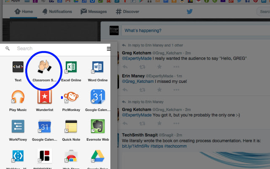Favorite the "Hello, GREG" tweet

[x=159, y=67]
